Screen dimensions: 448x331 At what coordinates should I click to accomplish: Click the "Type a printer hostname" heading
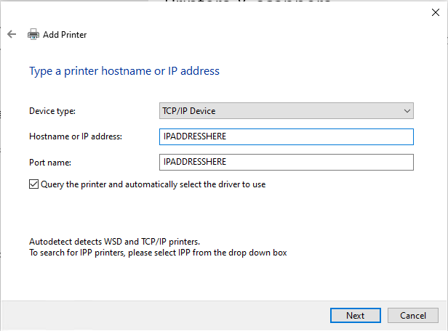click(x=124, y=71)
